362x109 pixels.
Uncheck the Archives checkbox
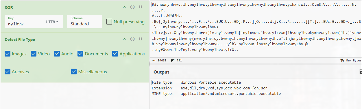pos(8,72)
